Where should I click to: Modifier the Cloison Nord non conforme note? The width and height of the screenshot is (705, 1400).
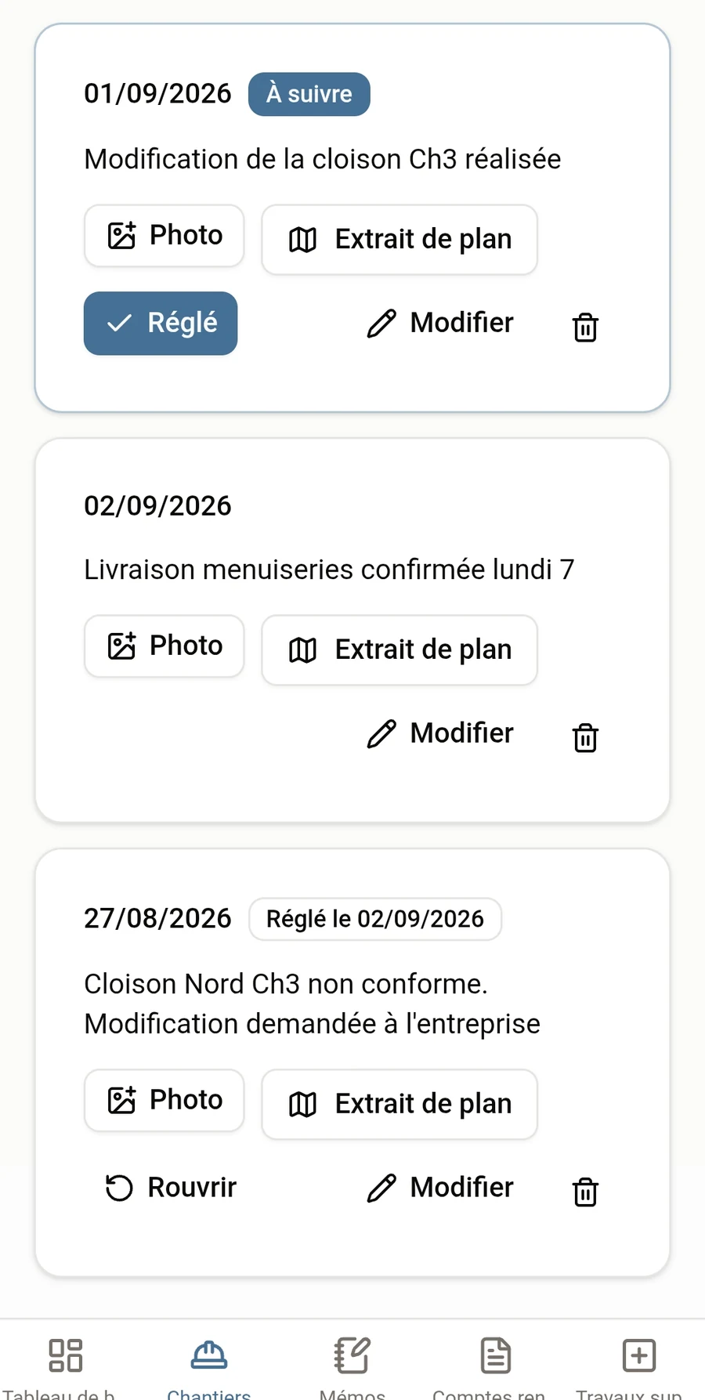pos(440,1188)
